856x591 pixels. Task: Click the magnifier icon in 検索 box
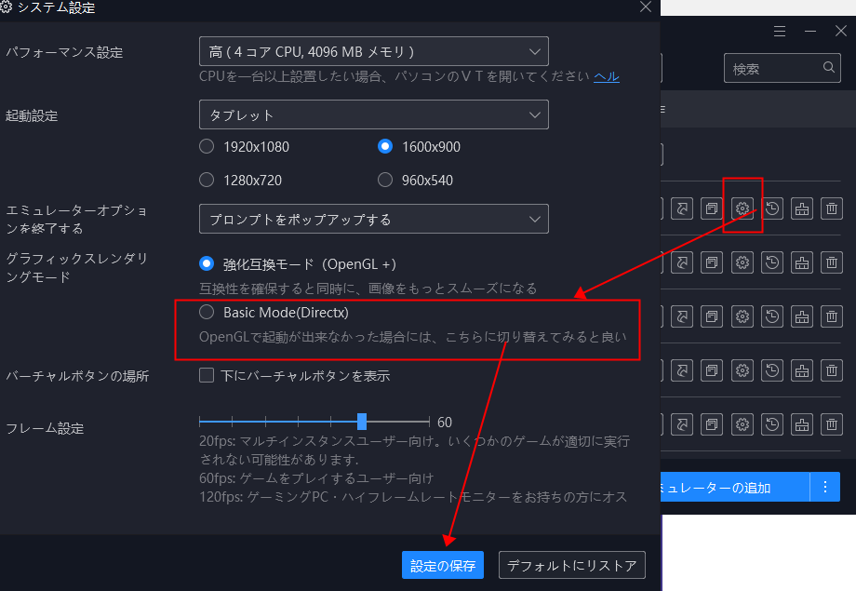click(x=829, y=68)
